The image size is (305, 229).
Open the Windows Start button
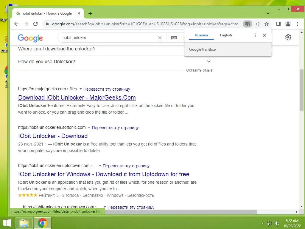tap(7, 223)
